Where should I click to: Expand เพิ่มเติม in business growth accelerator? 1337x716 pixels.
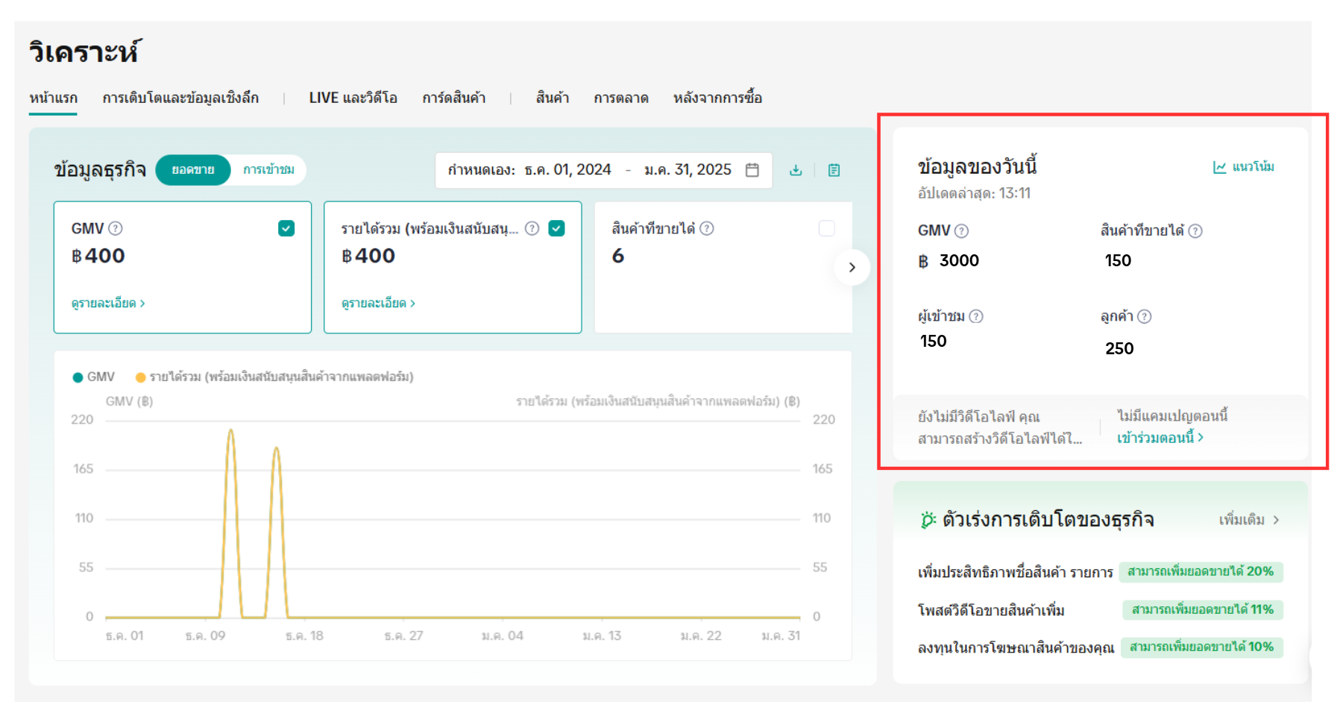(1249, 520)
